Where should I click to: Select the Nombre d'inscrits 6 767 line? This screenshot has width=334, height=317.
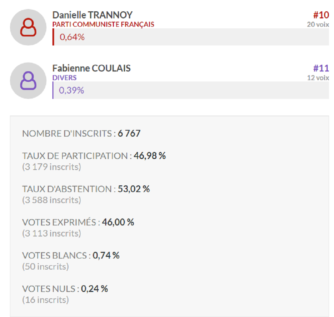pyautogui.click(x=81, y=134)
